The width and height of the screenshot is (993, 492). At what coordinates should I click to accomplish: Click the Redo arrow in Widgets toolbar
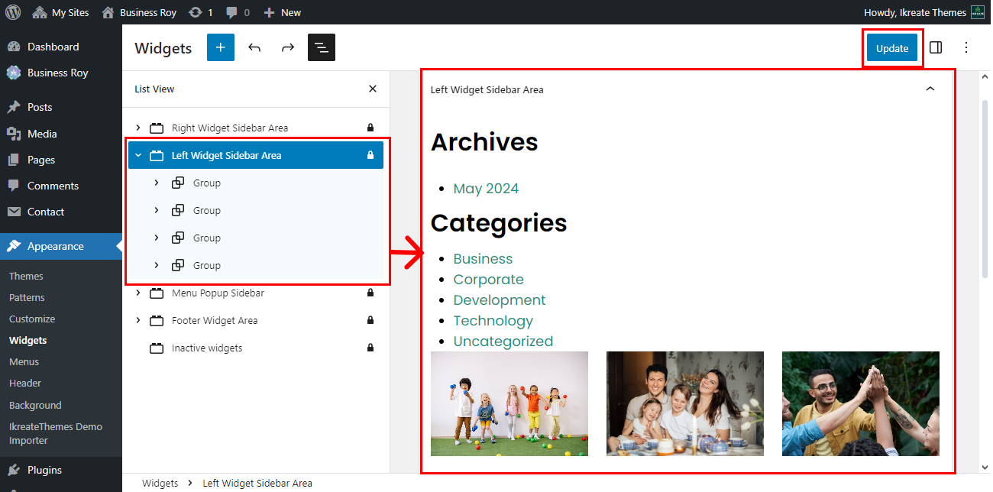point(288,47)
